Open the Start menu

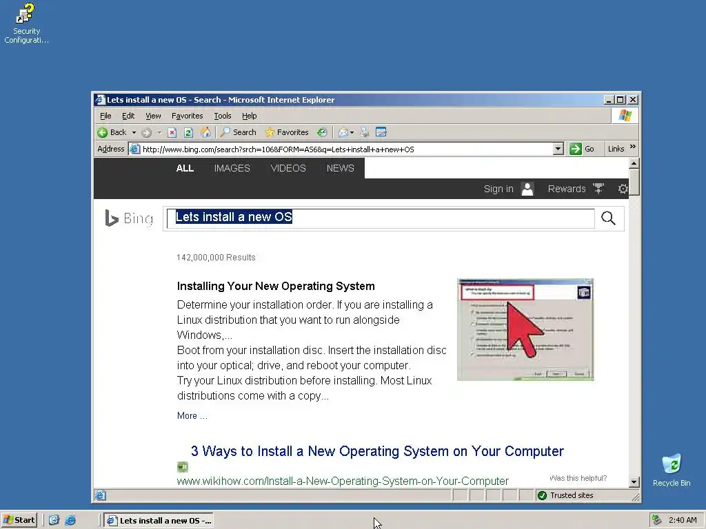19,520
